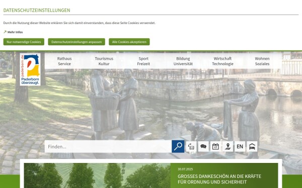Open the chat speech bubbles icon
302x188 pixels.
pyautogui.click(x=203, y=146)
